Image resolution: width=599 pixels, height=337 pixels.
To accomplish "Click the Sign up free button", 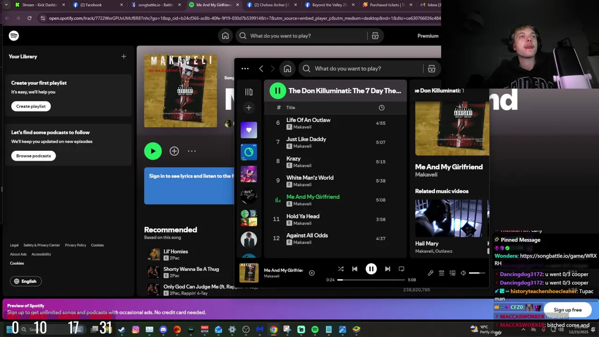I will click(x=568, y=310).
